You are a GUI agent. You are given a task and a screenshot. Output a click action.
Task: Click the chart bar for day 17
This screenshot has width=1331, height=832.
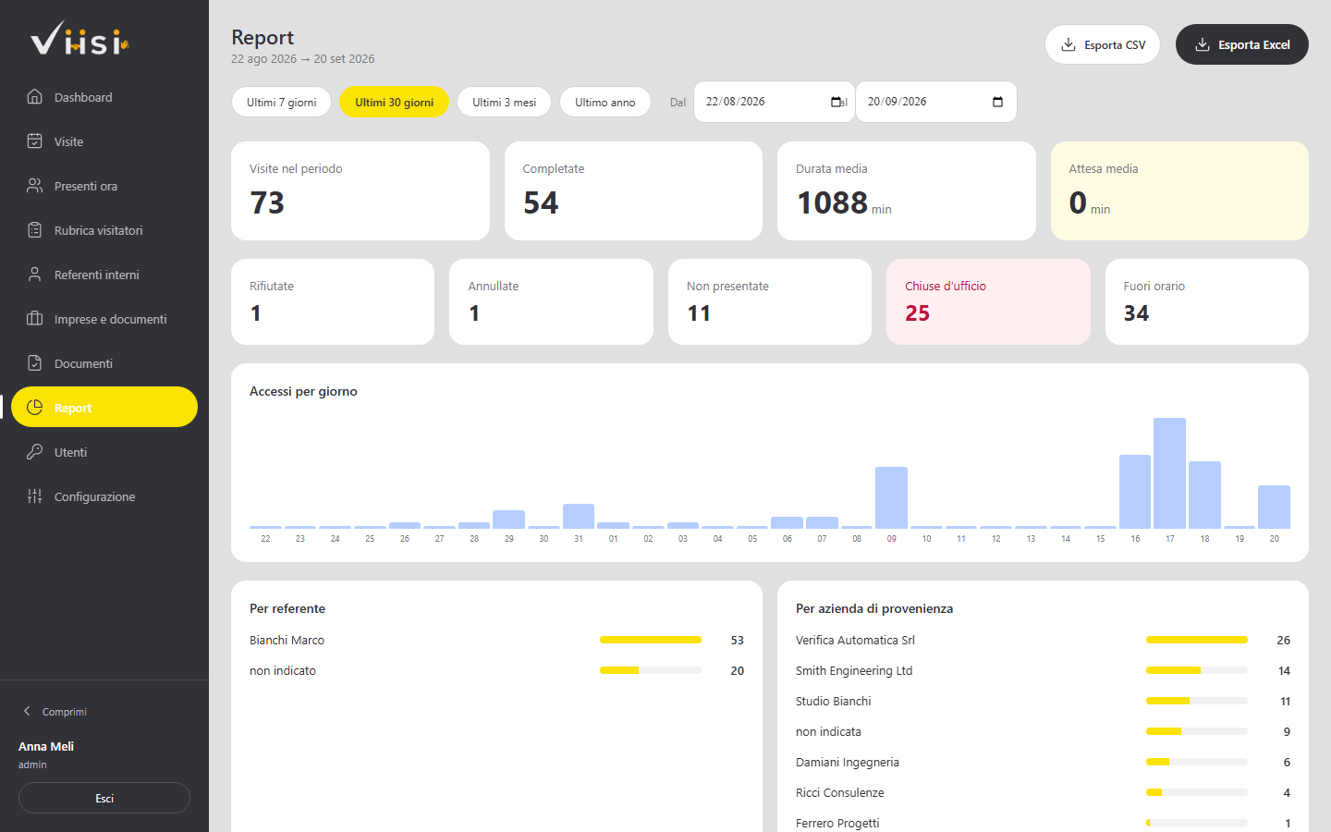[1170, 473]
